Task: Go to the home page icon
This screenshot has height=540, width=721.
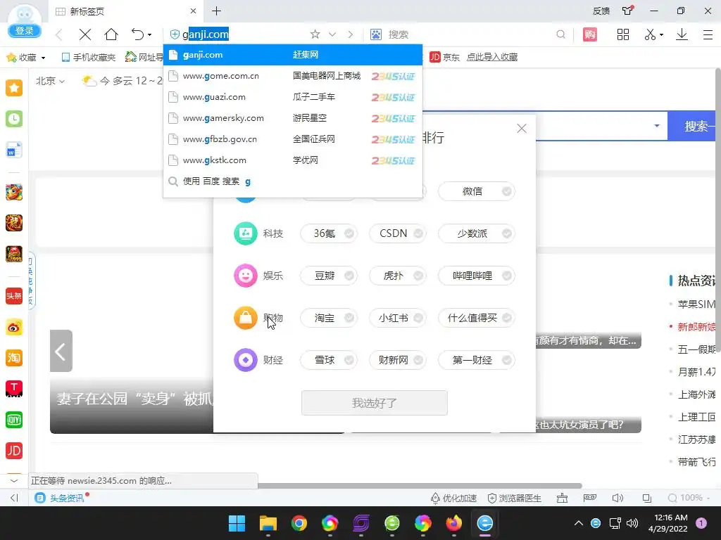Action: (x=111, y=34)
